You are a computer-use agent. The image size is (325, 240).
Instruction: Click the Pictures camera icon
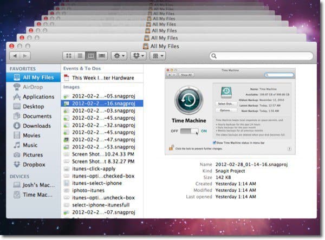(x=17, y=155)
